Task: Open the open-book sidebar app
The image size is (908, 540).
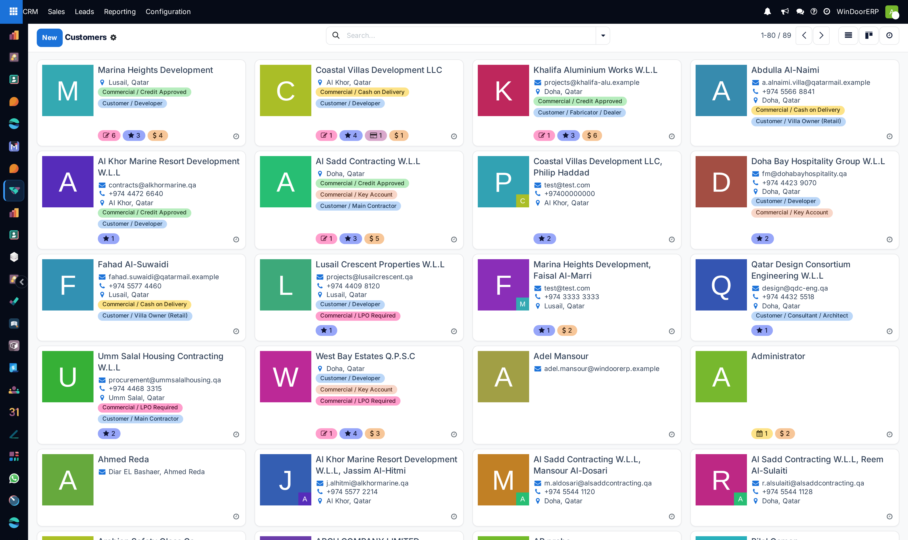Action: point(14,323)
